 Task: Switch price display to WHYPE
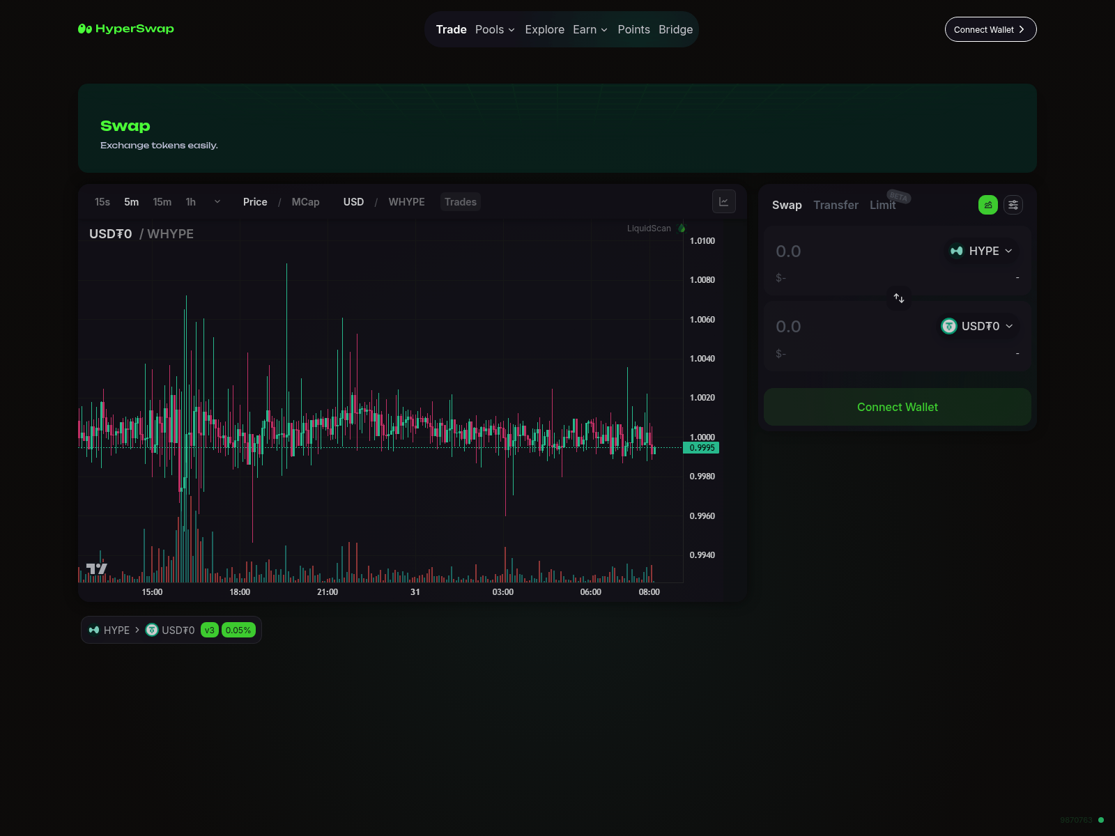click(x=406, y=202)
